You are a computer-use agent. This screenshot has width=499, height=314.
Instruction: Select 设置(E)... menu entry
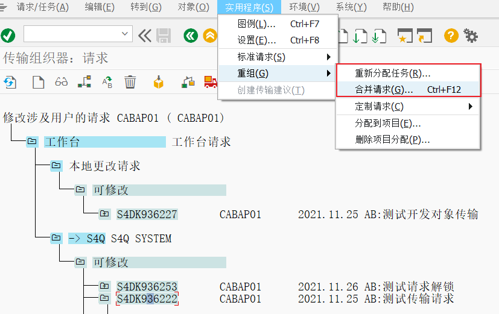click(278, 40)
